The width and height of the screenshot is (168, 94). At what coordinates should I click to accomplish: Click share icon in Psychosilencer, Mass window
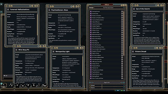[73, 6]
